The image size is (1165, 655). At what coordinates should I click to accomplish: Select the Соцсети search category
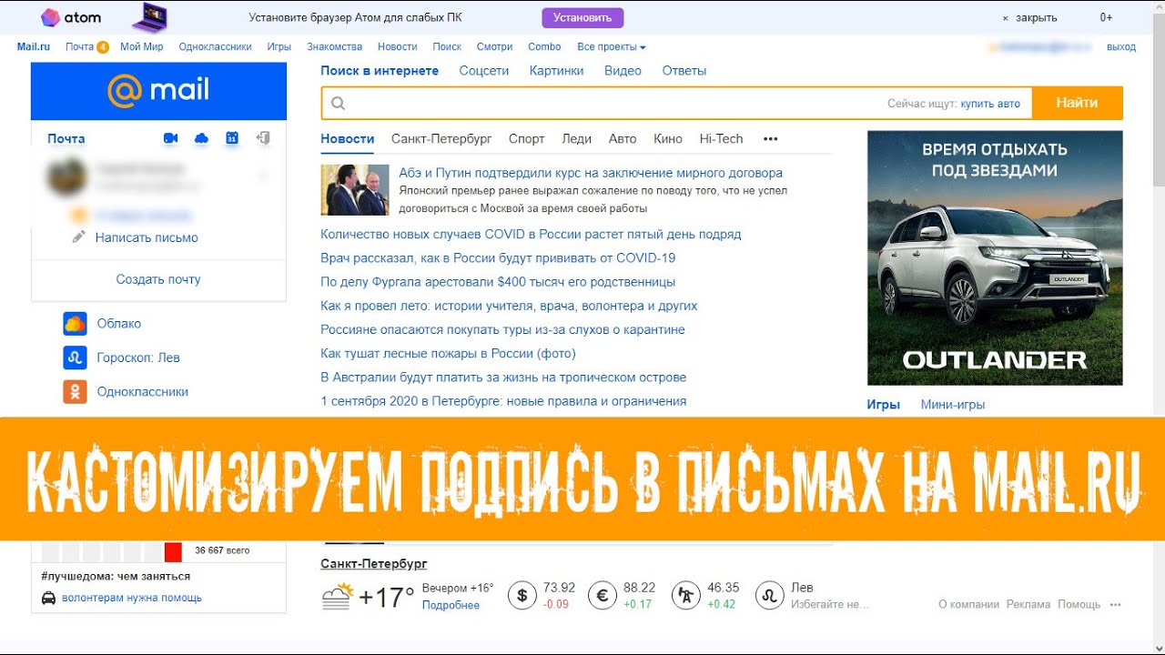484,71
